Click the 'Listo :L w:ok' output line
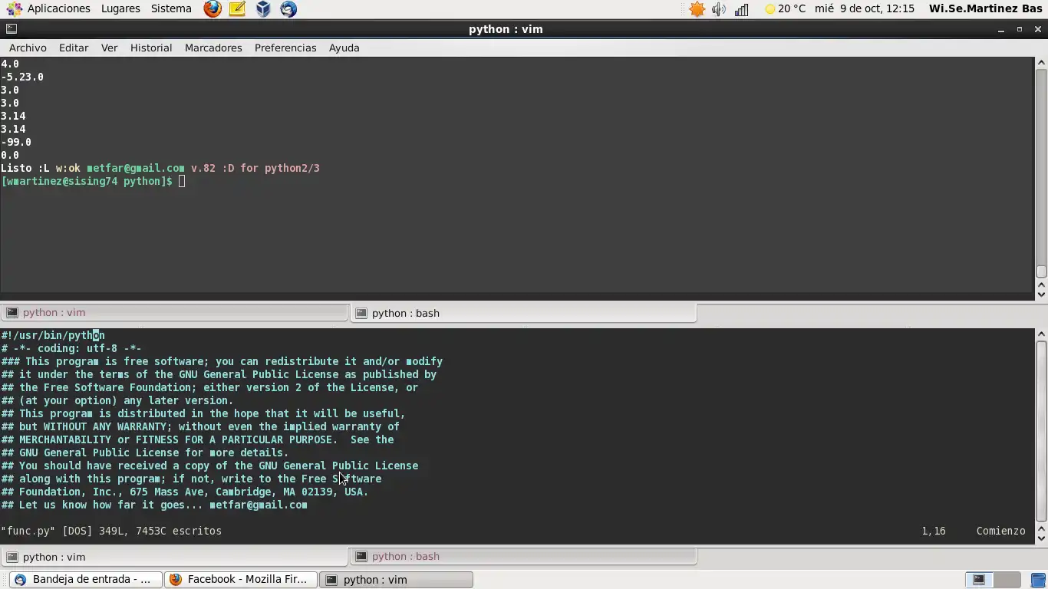Viewport: 1048px width, 589px height. coord(160,168)
